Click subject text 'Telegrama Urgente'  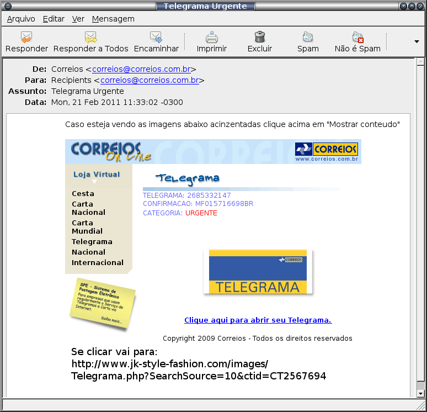(x=87, y=91)
